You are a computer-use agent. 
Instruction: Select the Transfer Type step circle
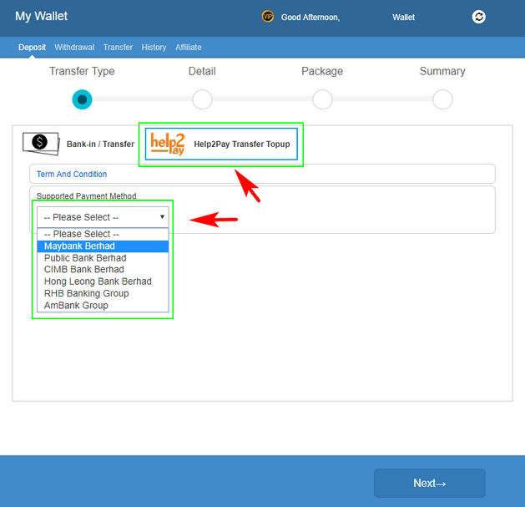[x=82, y=100]
